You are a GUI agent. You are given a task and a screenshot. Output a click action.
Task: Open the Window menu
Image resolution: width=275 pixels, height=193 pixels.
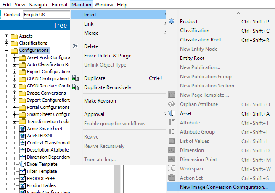pyautogui.click(x=103, y=5)
